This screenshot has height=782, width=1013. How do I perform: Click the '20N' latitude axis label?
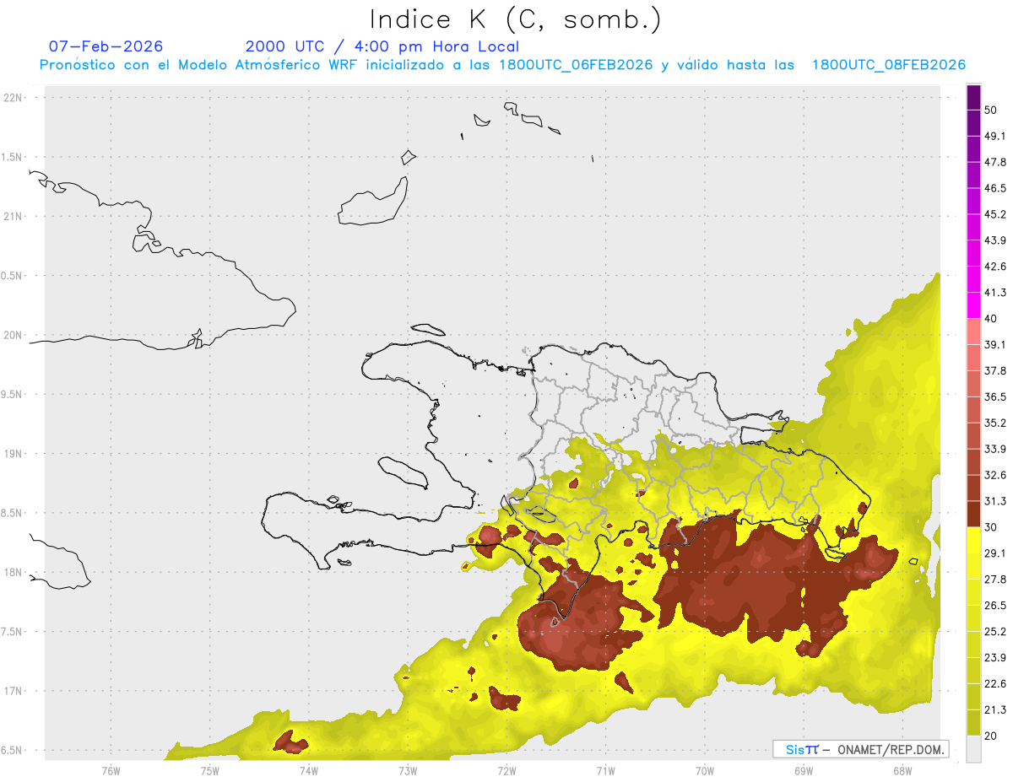point(14,335)
